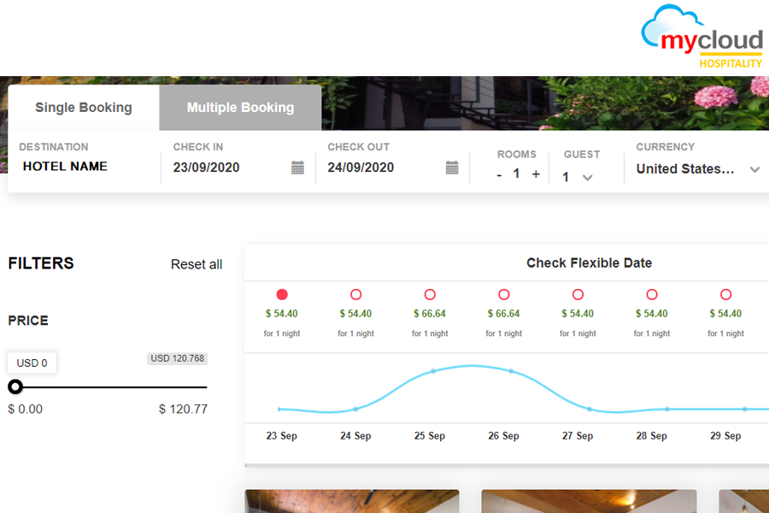This screenshot has height=513, width=769.
Task: Select the 27 Sep flexible date radio
Action: [578, 294]
